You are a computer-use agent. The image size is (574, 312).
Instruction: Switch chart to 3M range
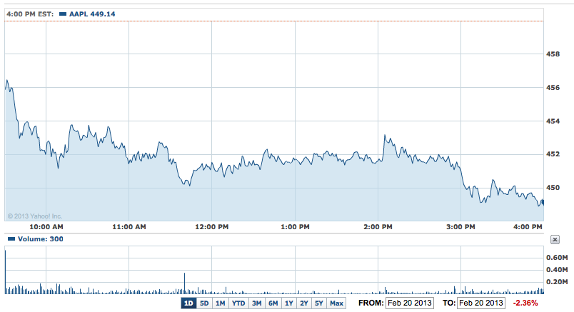(256, 303)
